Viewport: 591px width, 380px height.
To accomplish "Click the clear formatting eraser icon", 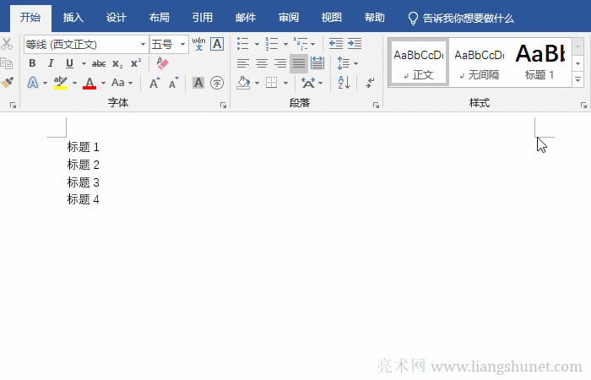I will [163, 63].
